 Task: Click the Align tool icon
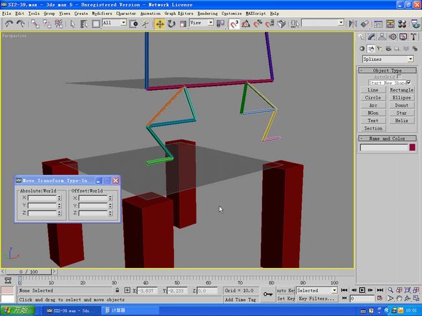point(364,24)
